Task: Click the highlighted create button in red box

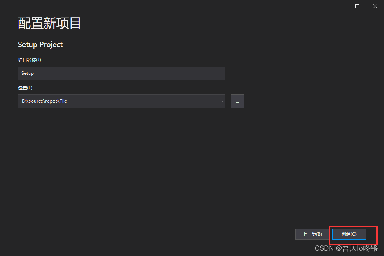Action: (x=348, y=234)
